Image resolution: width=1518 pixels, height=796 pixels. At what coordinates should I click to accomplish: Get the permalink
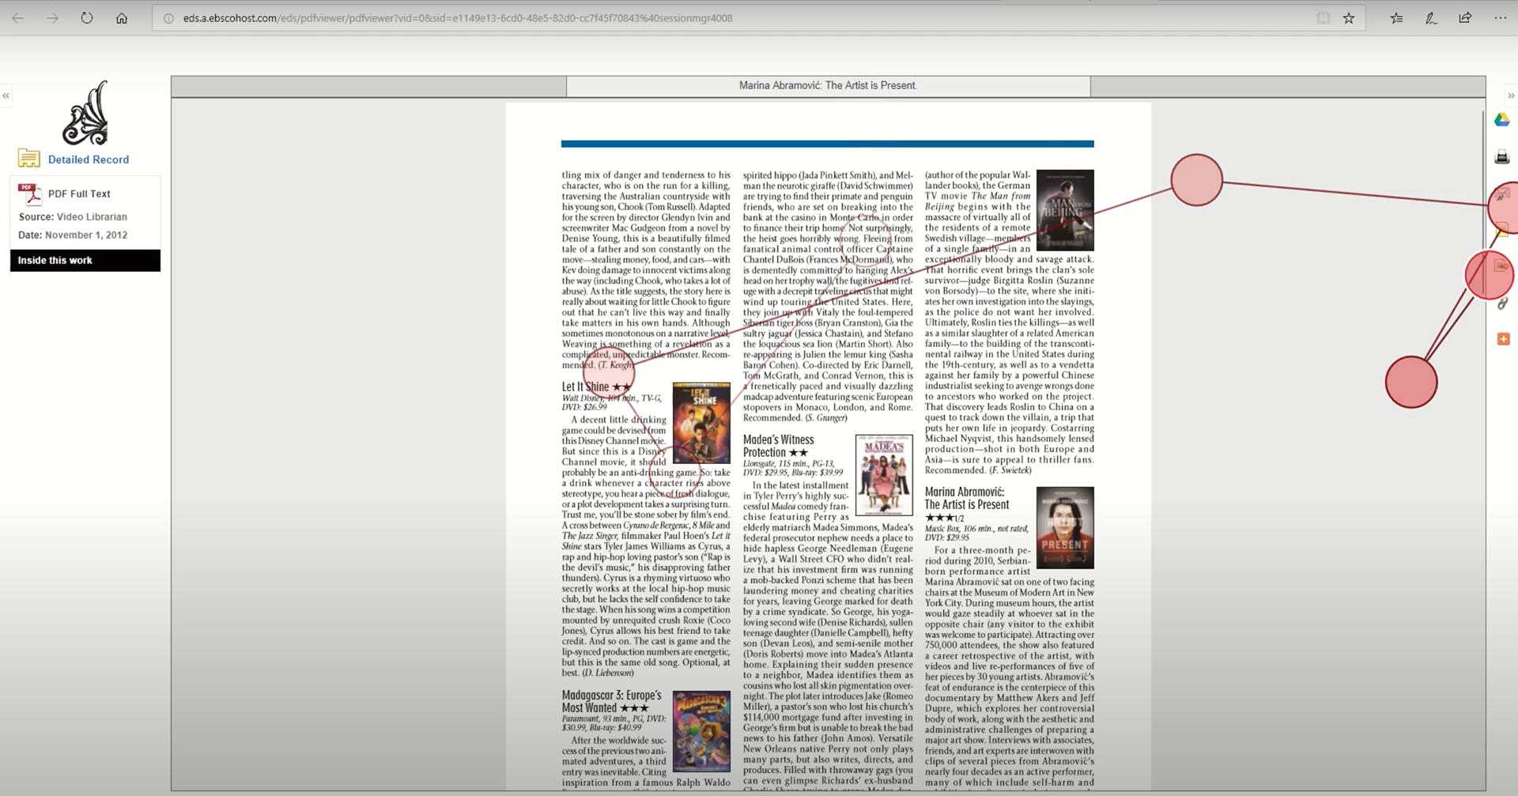[x=1502, y=303]
